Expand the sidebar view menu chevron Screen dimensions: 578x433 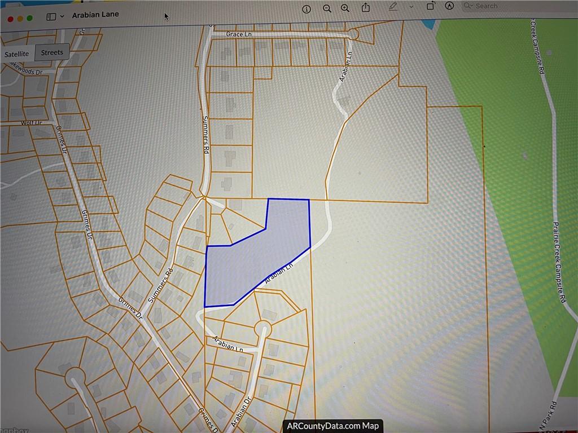coord(62,16)
